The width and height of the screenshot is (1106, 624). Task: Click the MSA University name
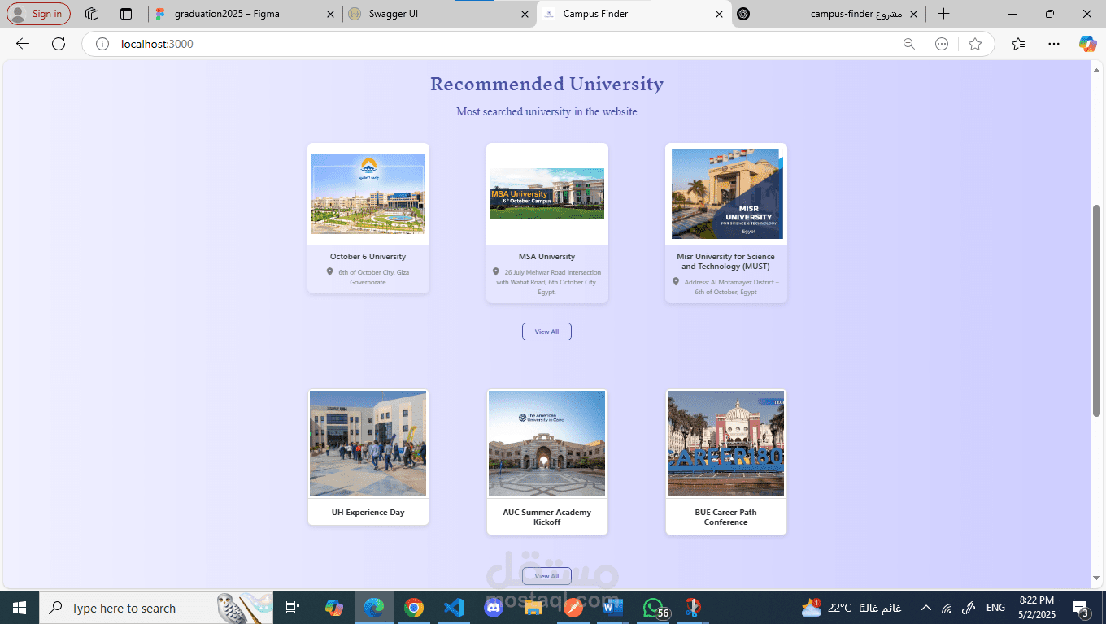pos(547,257)
